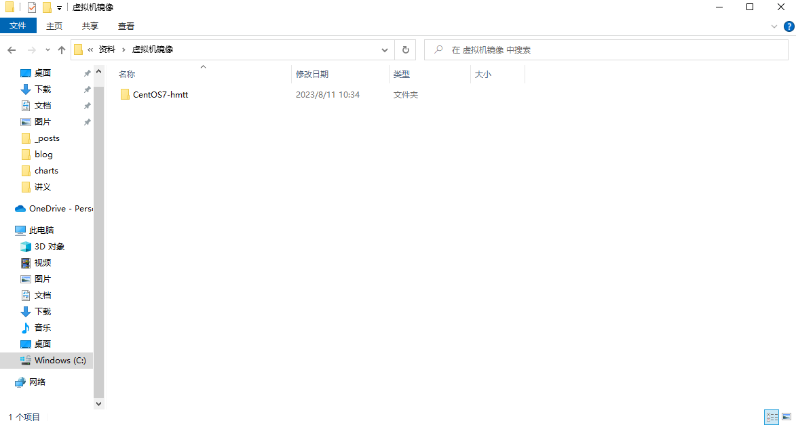796x425 pixels.
Task: Navigate up one level with the up arrow
Action: pos(61,49)
